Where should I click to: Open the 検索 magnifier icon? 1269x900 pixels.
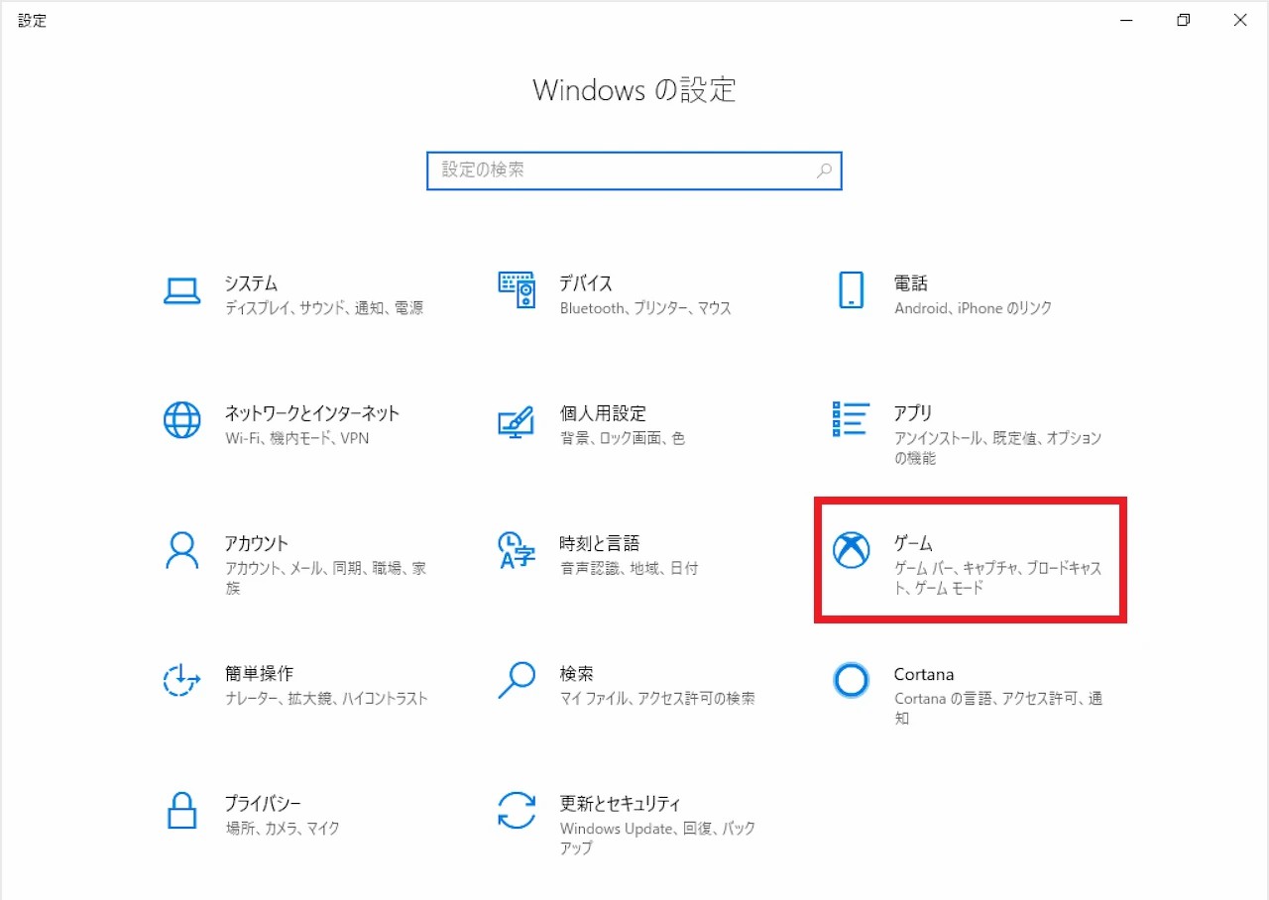517,680
